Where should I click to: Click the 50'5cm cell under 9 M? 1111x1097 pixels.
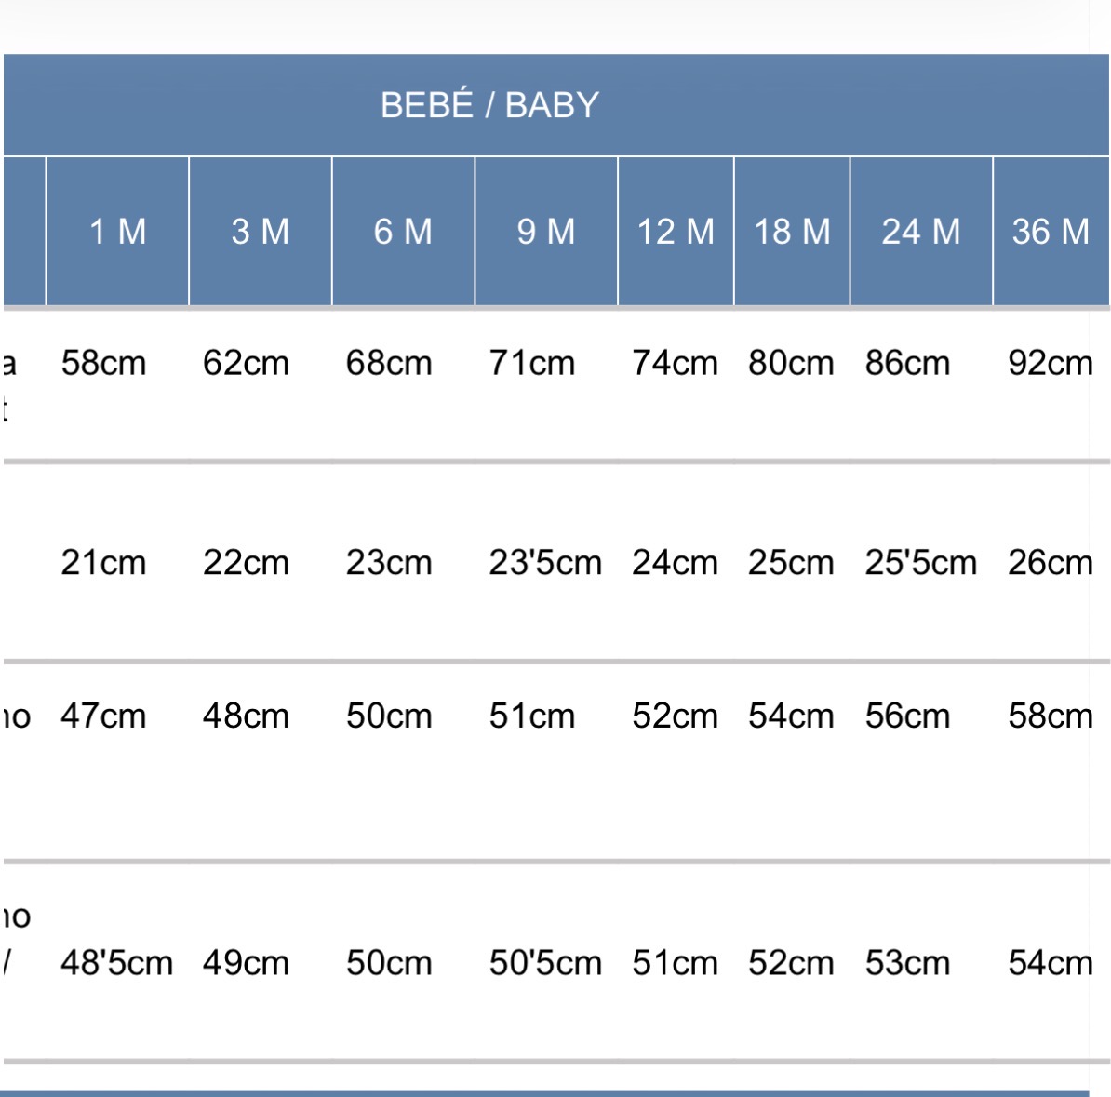click(545, 963)
